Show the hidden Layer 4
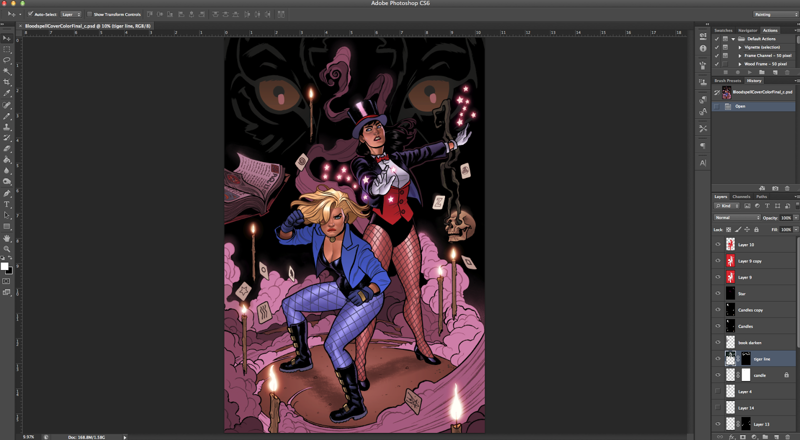Viewport: 800px width, 440px height. coord(718,391)
